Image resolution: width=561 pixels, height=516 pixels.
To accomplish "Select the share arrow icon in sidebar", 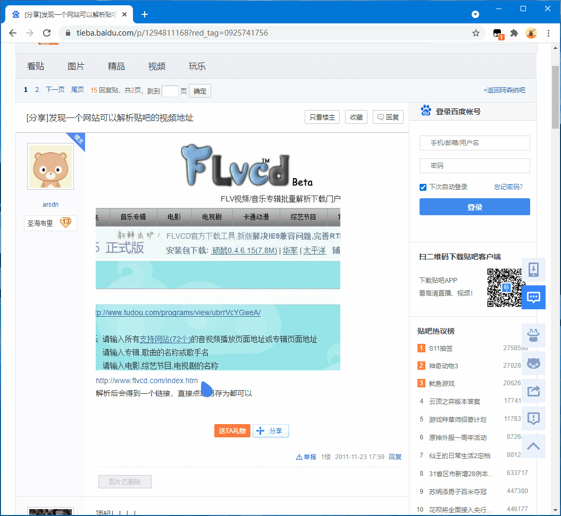I will point(533,391).
